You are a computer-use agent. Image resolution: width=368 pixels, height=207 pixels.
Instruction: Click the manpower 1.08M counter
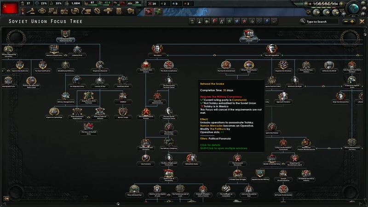(73, 3)
